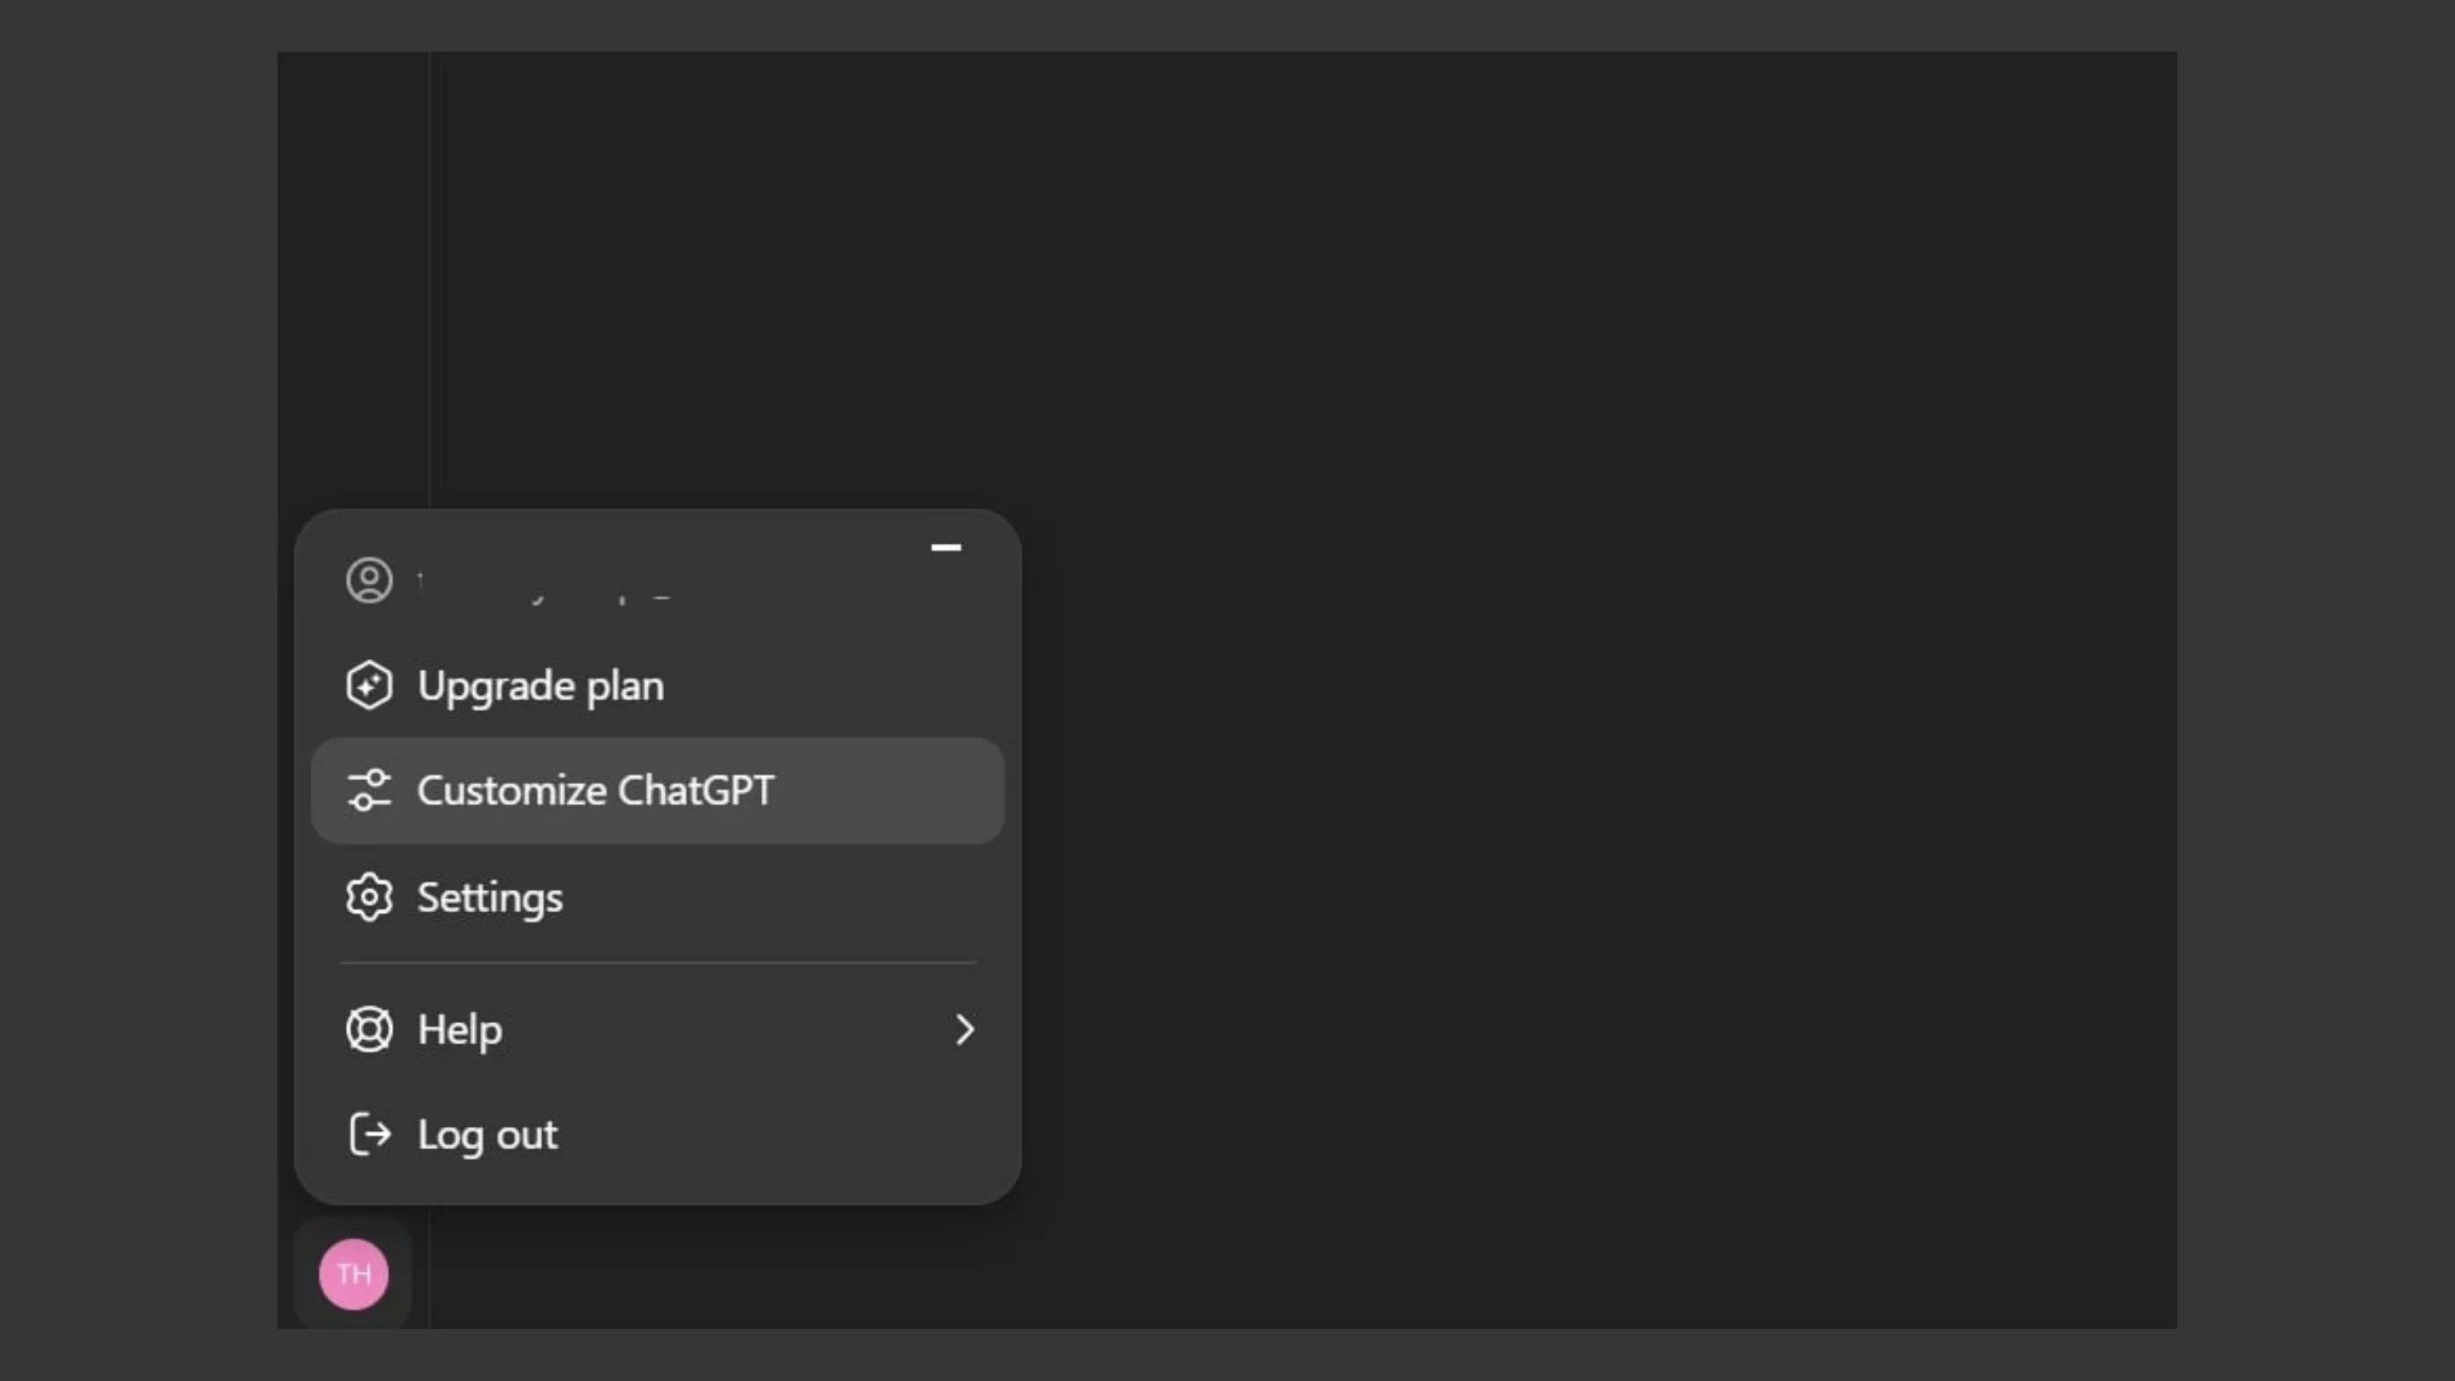The image size is (2455, 1381).
Task: Click the narrow sidebar strip above the menu
Action: (353, 276)
